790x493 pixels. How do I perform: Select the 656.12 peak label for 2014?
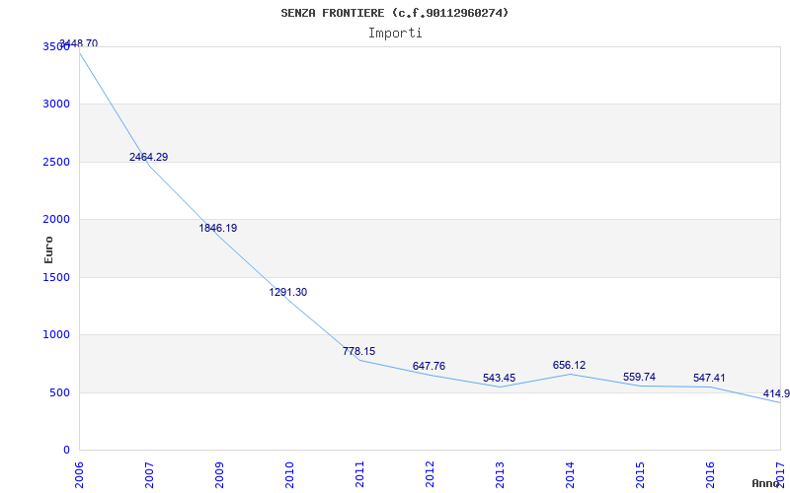pyautogui.click(x=569, y=365)
